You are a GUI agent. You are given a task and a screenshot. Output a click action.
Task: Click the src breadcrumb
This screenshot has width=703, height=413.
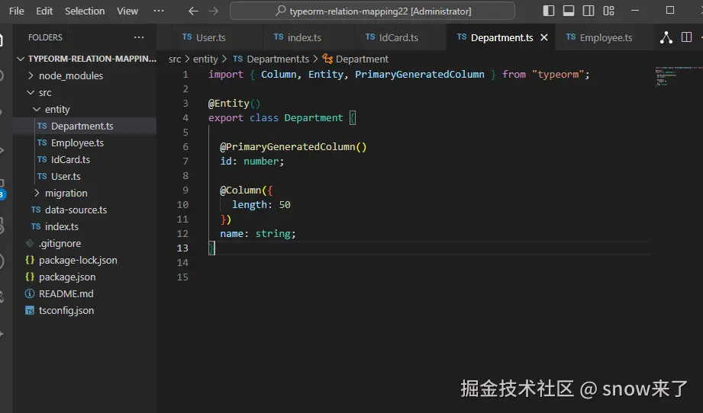point(175,59)
